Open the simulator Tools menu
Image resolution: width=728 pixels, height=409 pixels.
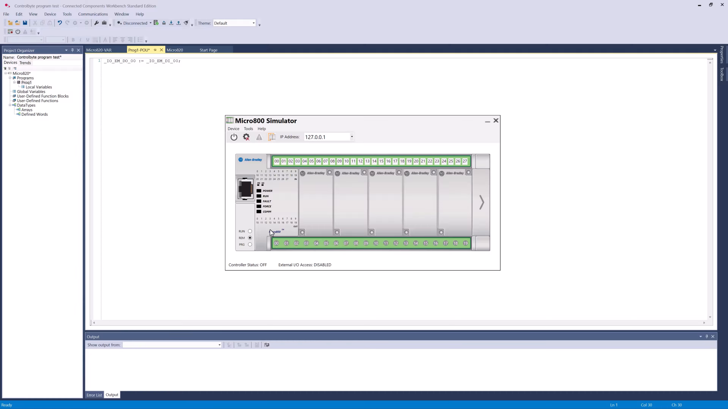click(248, 129)
